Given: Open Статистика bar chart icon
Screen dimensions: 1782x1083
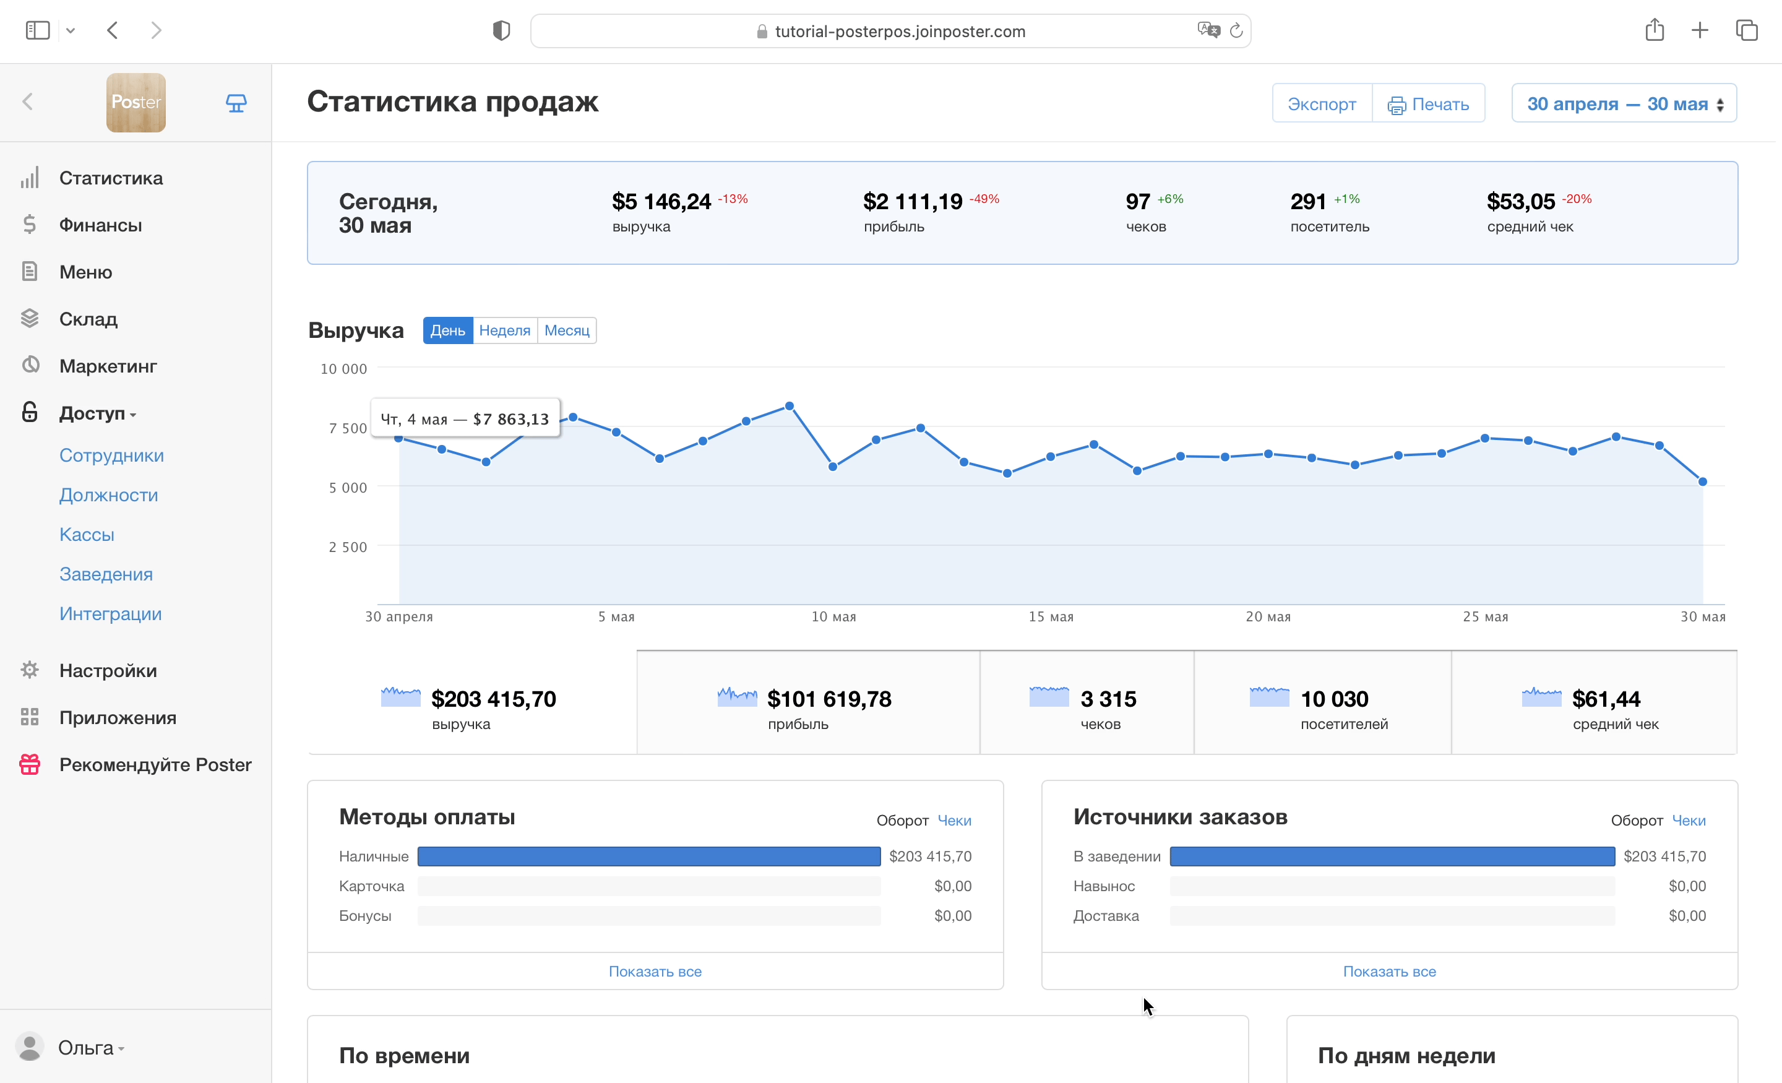Looking at the screenshot, I should [x=30, y=178].
